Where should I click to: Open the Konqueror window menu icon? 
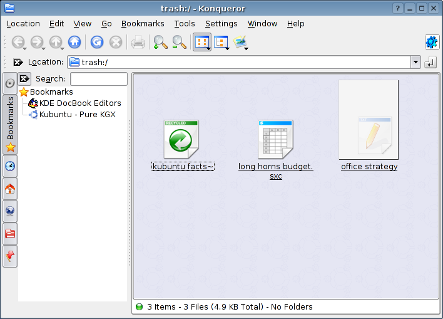click(x=9, y=8)
